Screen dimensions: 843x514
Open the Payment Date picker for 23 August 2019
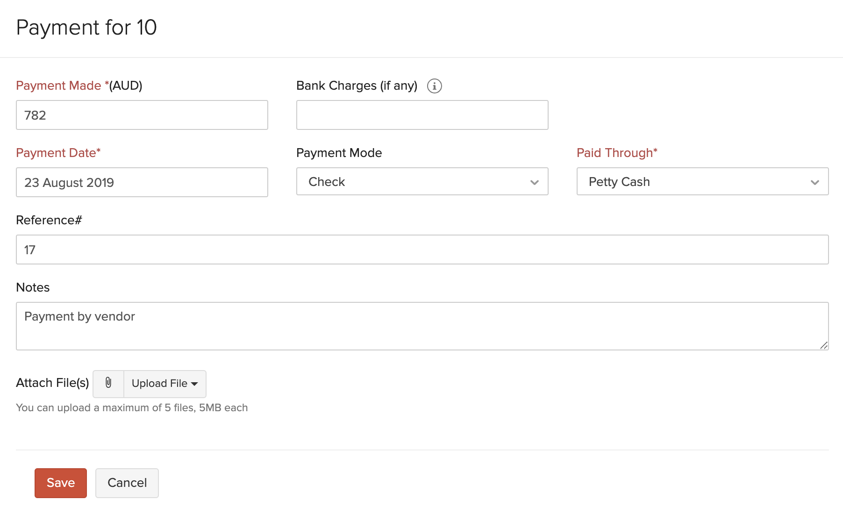142,182
